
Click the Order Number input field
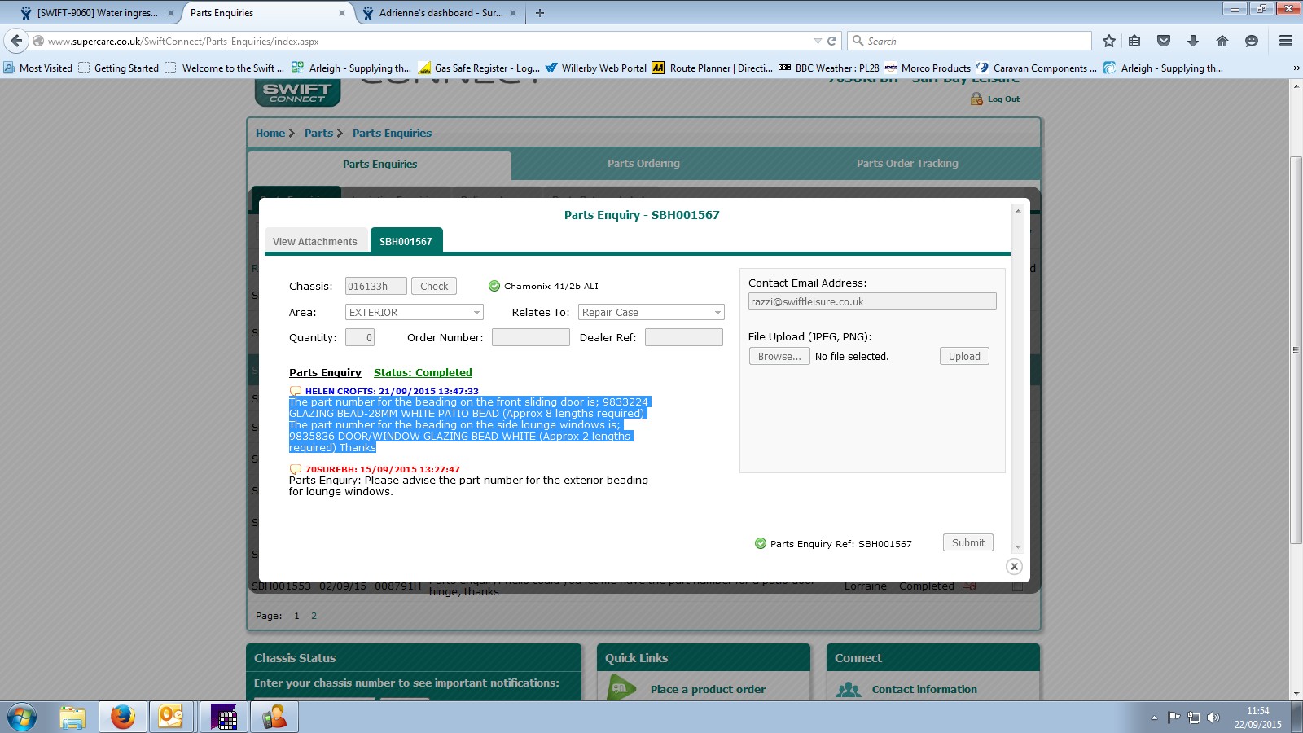pos(530,337)
